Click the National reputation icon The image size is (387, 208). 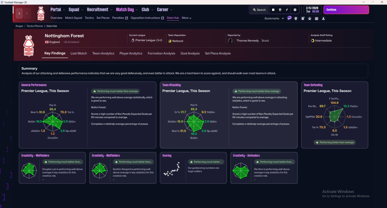point(170,41)
